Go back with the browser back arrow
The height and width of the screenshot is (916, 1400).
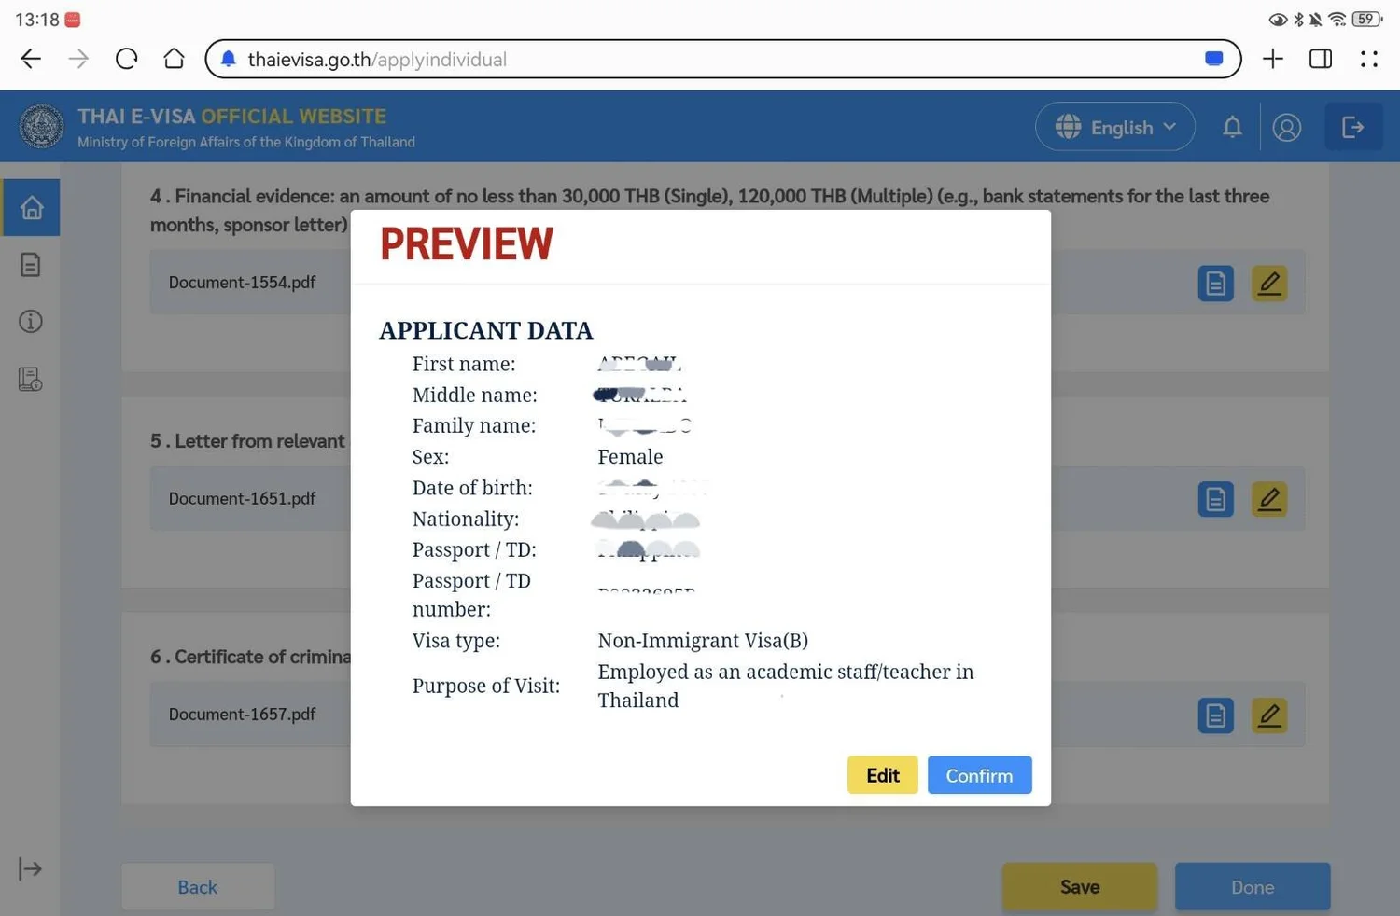[31, 60]
